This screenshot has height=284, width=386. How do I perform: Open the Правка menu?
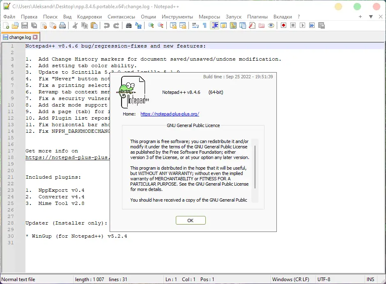click(29, 17)
